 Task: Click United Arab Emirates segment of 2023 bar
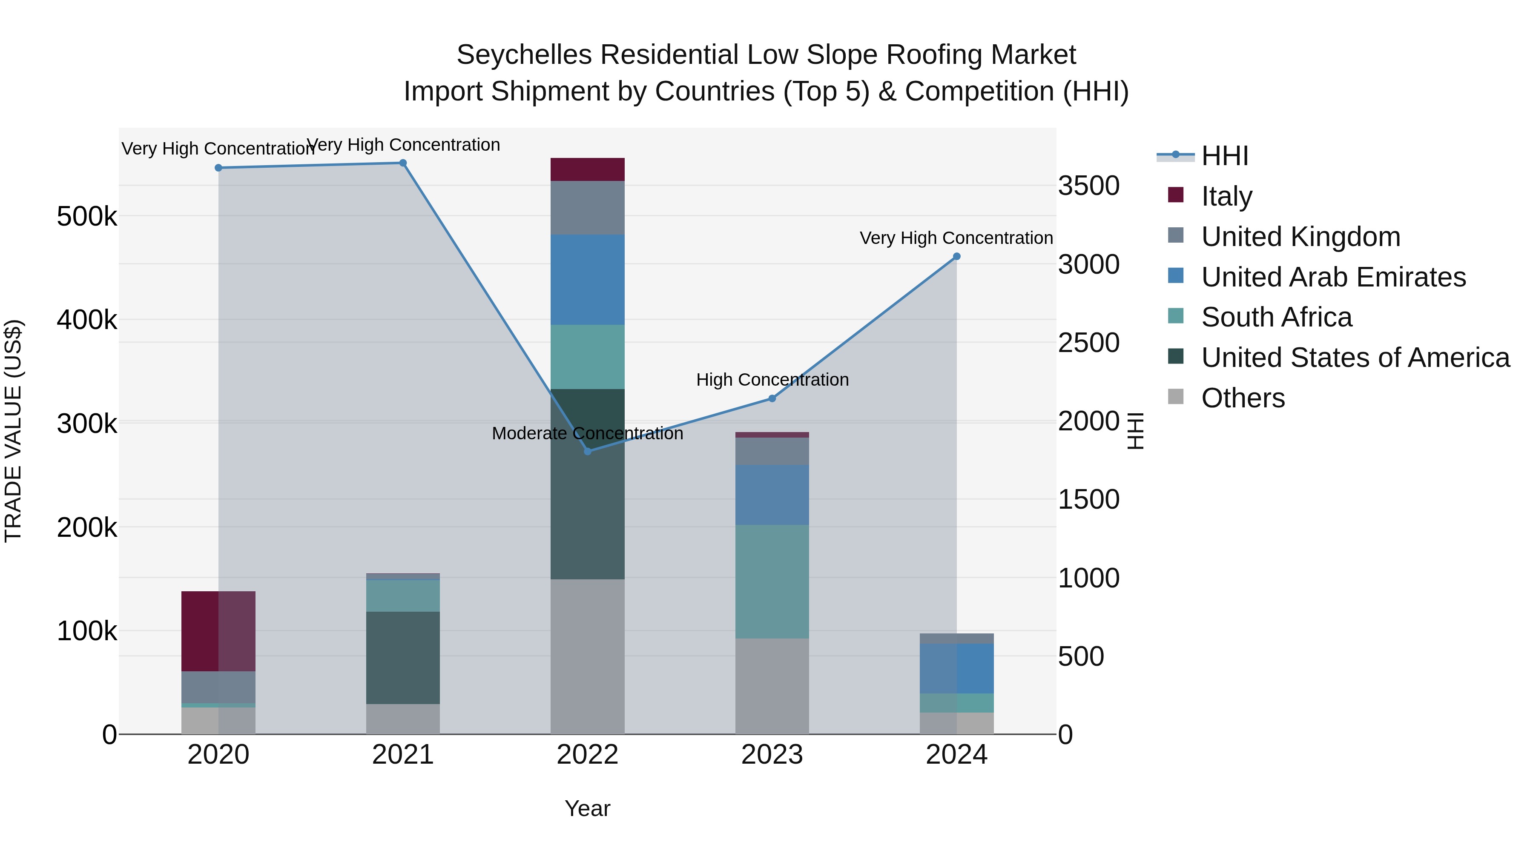(772, 495)
